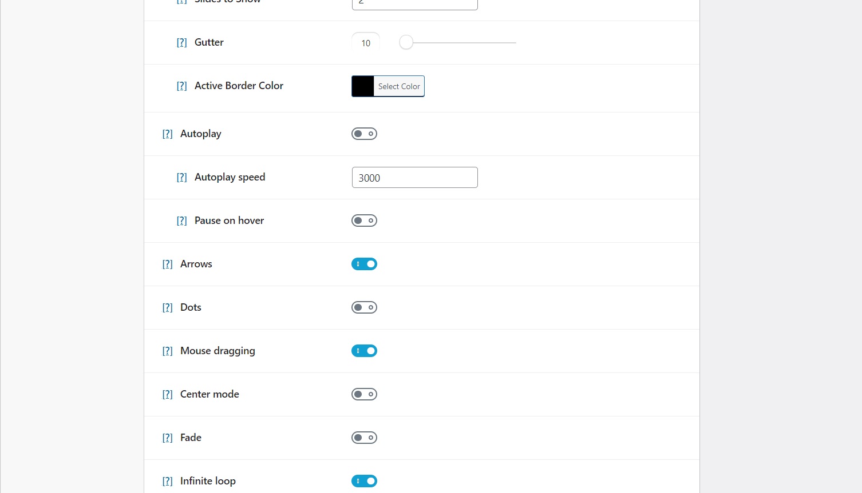Enable the Autoplay toggle
The width and height of the screenshot is (862, 493).
(364, 134)
